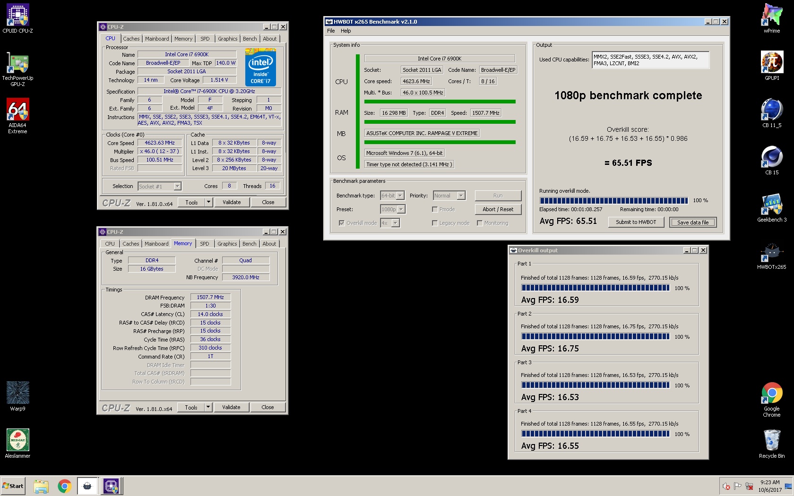Click Core Speed 4623.63 MHz field
This screenshot has width=794, height=496.
pyautogui.click(x=160, y=143)
